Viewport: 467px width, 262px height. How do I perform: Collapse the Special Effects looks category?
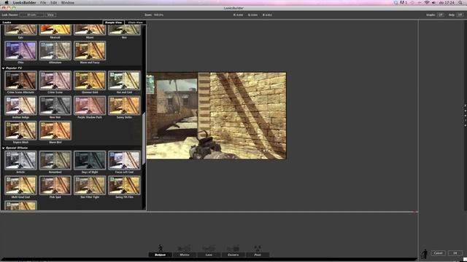pos(3,148)
